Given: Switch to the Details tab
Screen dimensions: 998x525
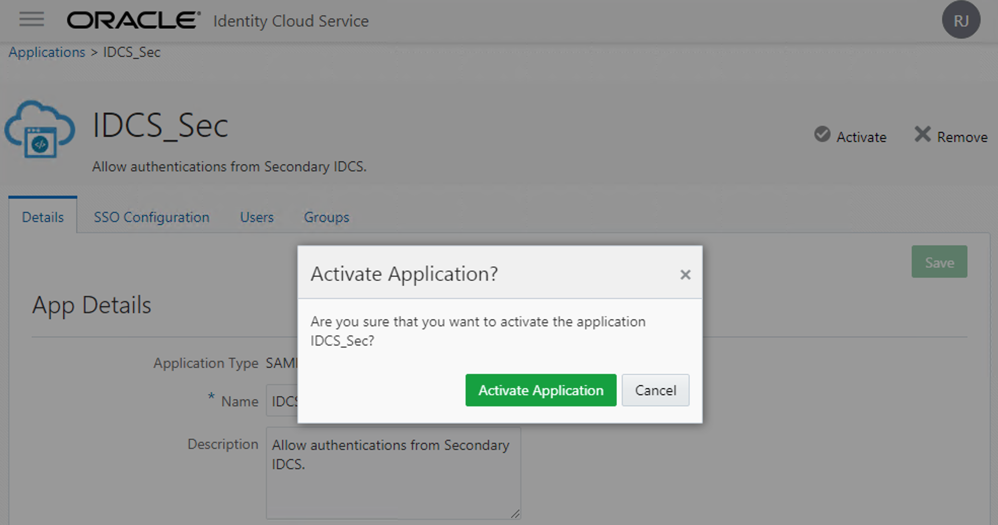Looking at the screenshot, I should tap(43, 217).
